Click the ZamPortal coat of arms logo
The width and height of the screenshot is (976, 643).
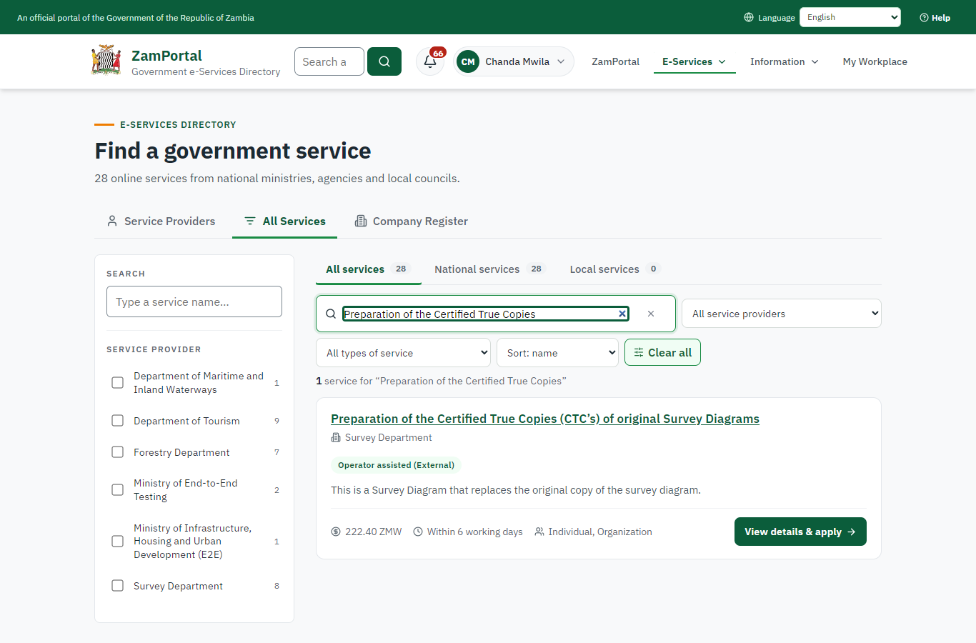click(x=106, y=61)
